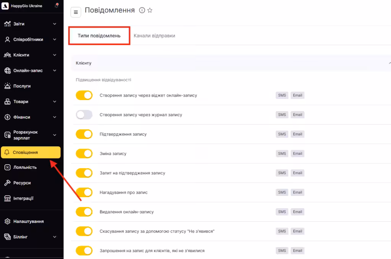Enable Створення запису через журнал запису toggle
The width and height of the screenshot is (391, 259).
click(84, 115)
